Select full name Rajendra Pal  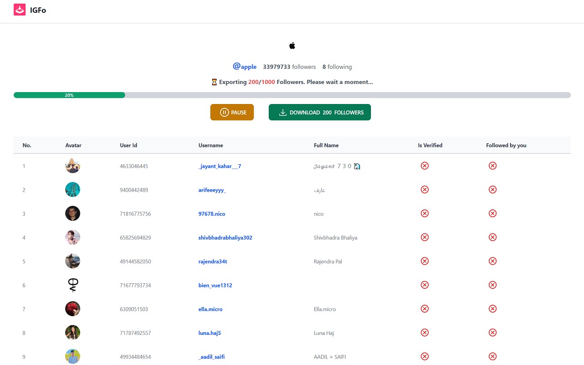pyautogui.click(x=328, y=261)
